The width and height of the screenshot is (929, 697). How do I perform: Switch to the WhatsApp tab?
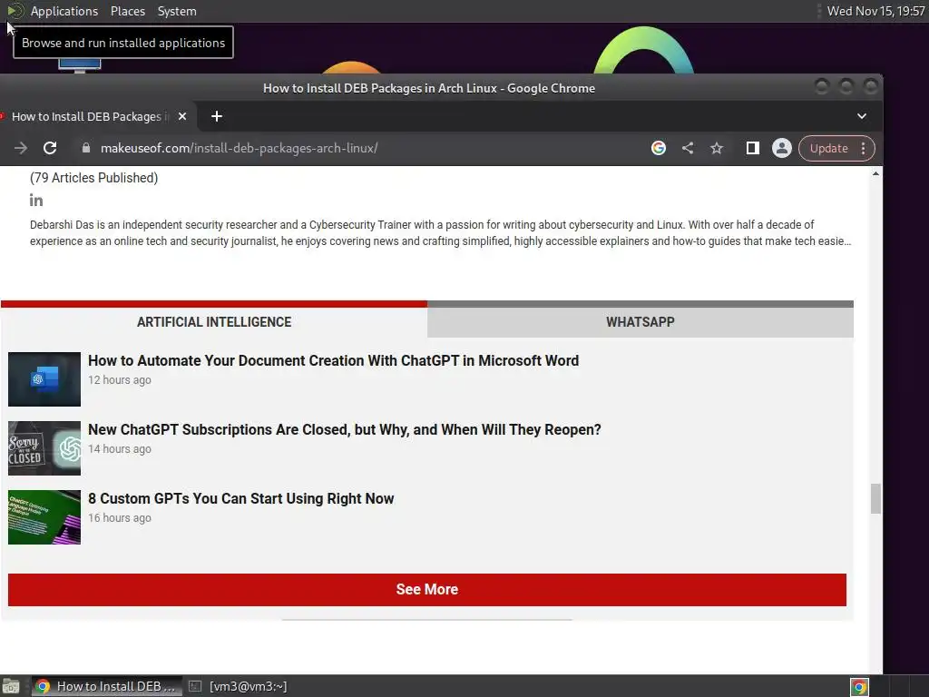tap(641, 322)
